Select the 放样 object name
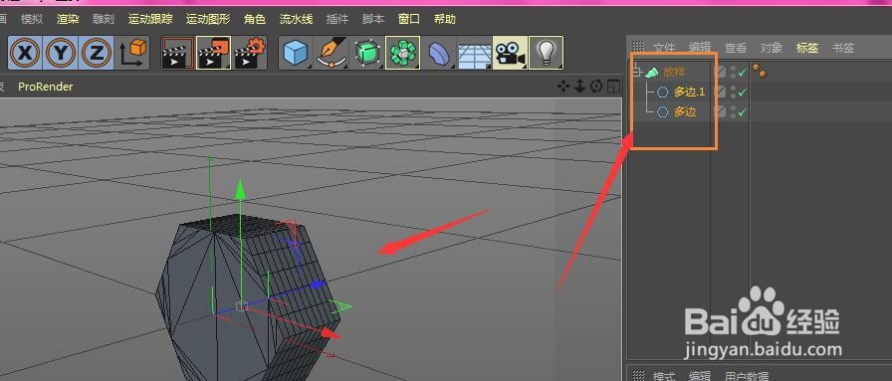Screen dimensions: 892x381 click(x=674, y=73)
